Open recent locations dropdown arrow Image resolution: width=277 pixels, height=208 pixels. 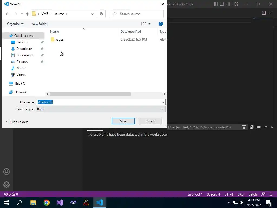pos(22,14)
